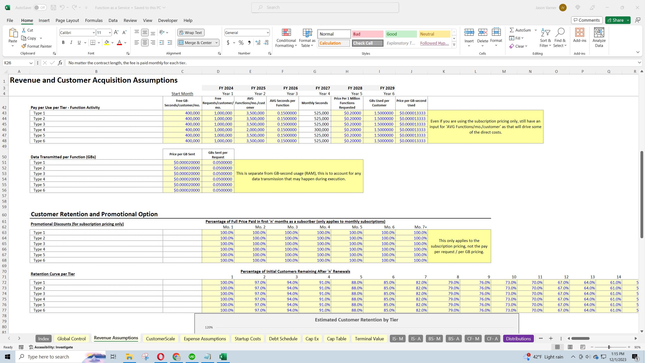This screenshot has height=363, width=645.
Task: Switch to Expense Assumptions sheet tab
Action: click(205, 339)
